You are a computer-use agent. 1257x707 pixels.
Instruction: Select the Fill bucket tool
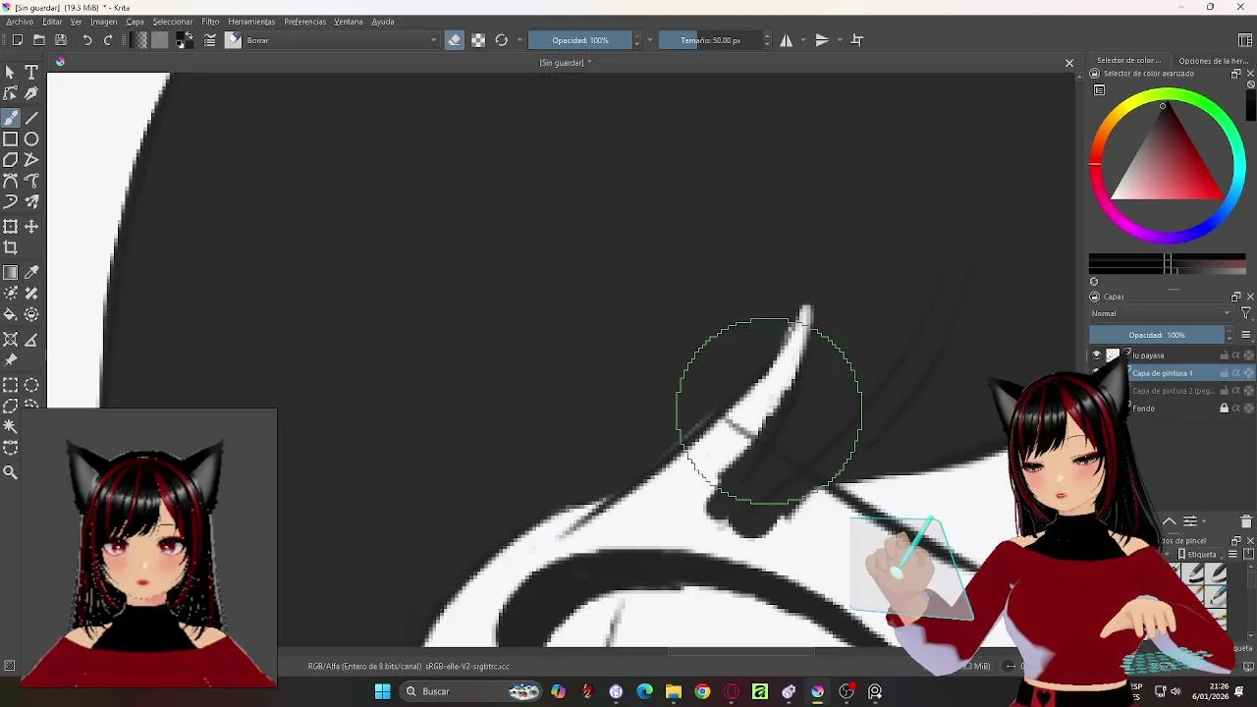coord(11,314)
